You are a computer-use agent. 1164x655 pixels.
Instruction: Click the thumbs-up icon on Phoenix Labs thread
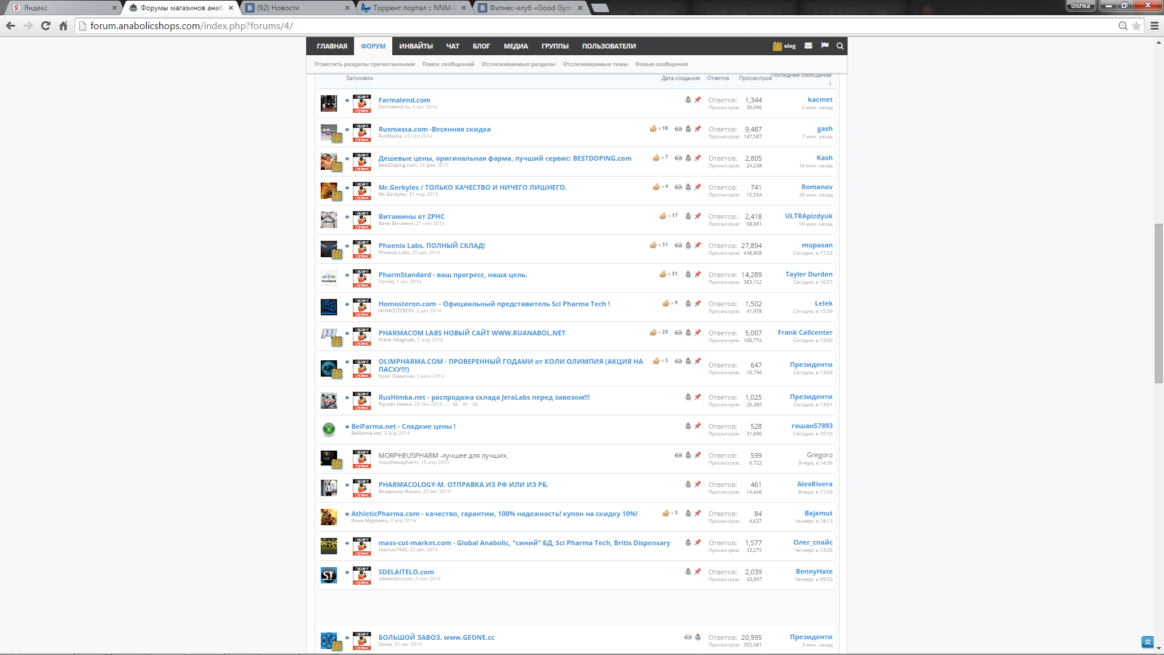coord(653,245)
